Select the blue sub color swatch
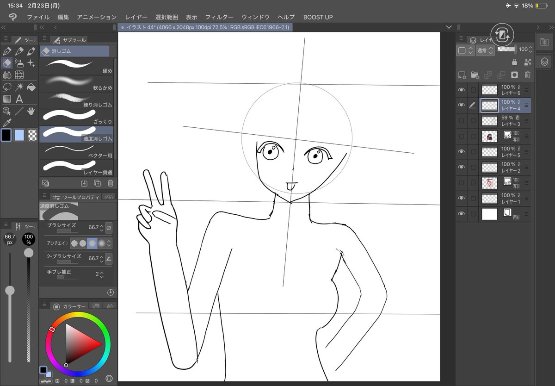Viewport: 555px width, 386px height. [x=18, y=134]
